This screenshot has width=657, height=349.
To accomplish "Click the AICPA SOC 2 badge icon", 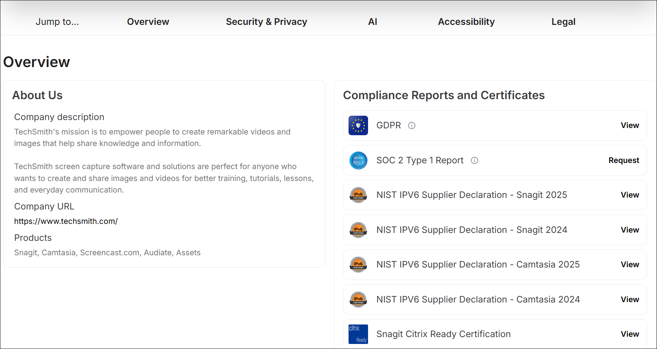I will [358, 160].
